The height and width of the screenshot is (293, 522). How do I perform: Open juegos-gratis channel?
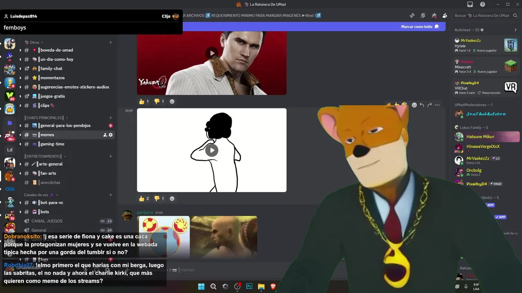(x=68, y=96)
